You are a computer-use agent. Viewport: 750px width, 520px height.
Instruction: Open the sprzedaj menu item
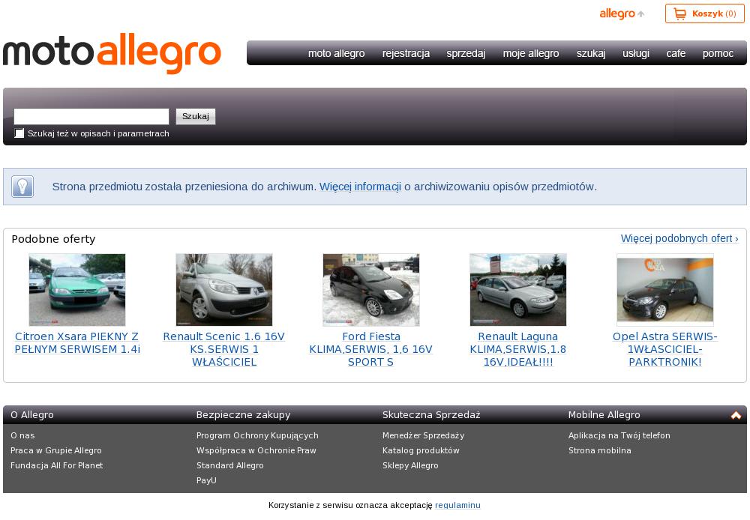(466, 53)
